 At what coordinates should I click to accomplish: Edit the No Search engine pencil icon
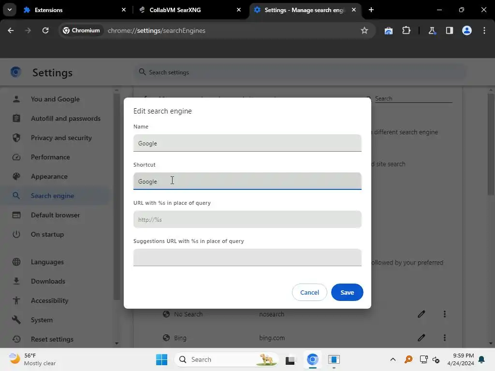(421, 314)
